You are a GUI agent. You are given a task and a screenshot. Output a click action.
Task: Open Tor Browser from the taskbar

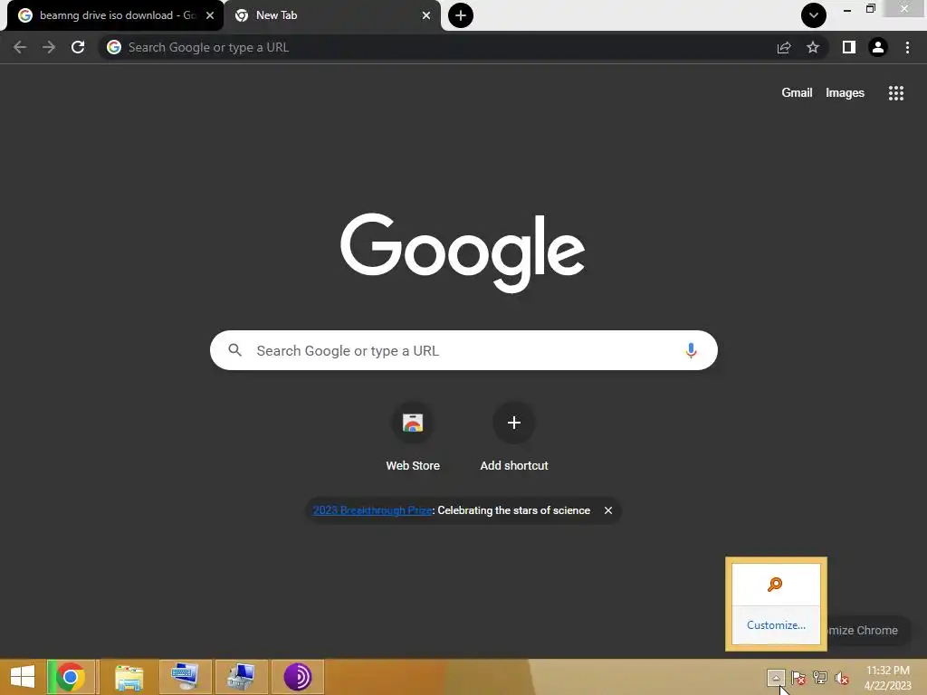point(297,677)
